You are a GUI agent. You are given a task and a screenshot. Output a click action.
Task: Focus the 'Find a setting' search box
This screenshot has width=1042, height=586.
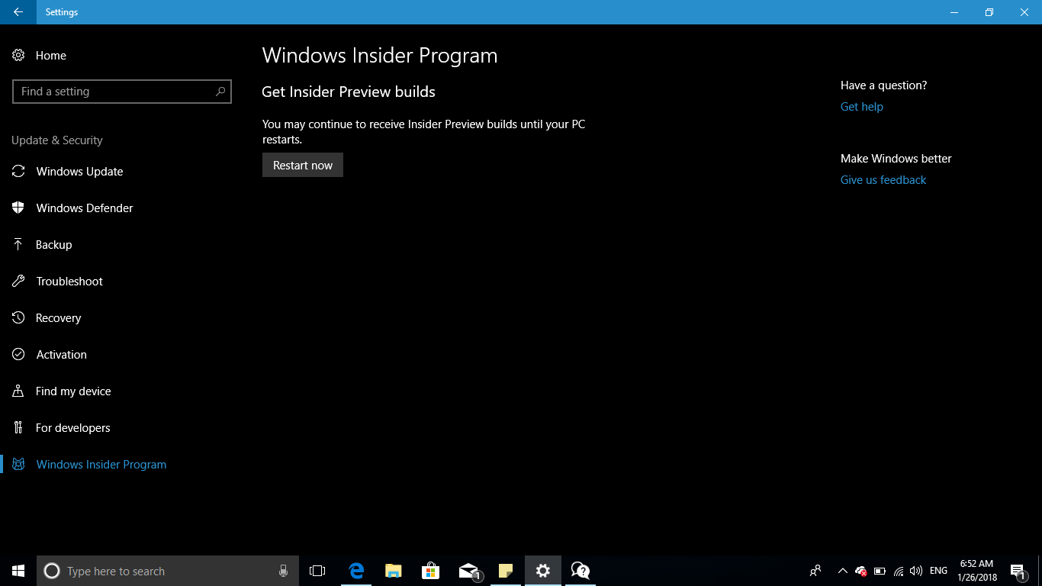122,92
